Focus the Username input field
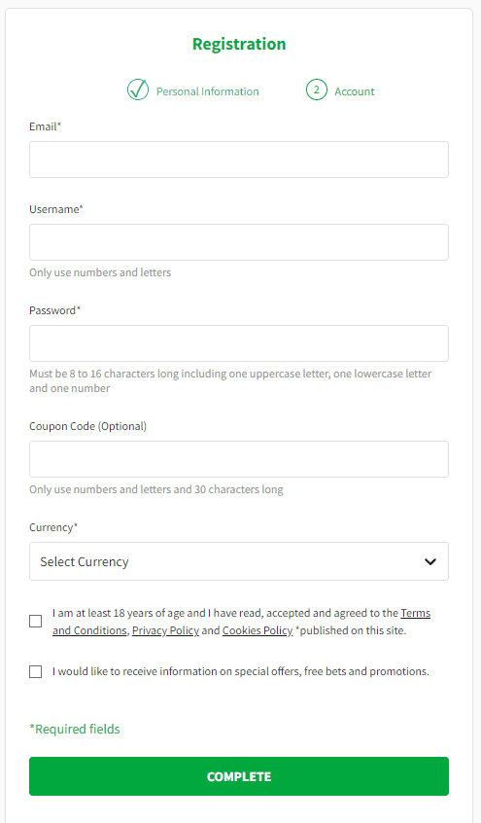Image resolution: width=481 pixels, height=823 pixels. coord(239,242)
